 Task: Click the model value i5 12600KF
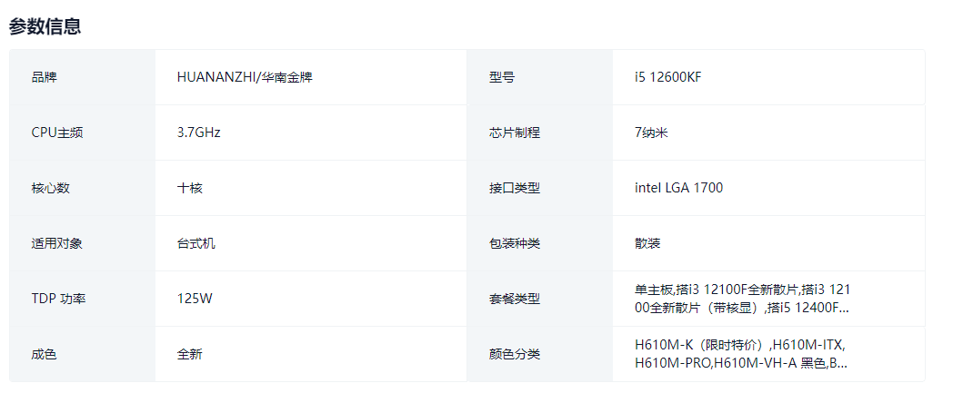click(668, 77)
